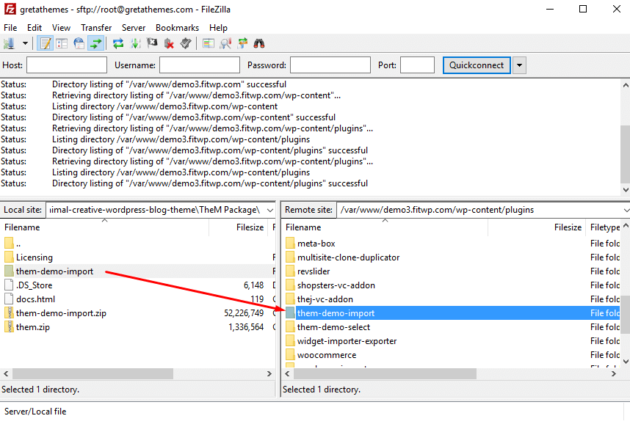Open the Bookmarks menu
The height and width of the screenshot is (424, 630).
coord(177,28)
